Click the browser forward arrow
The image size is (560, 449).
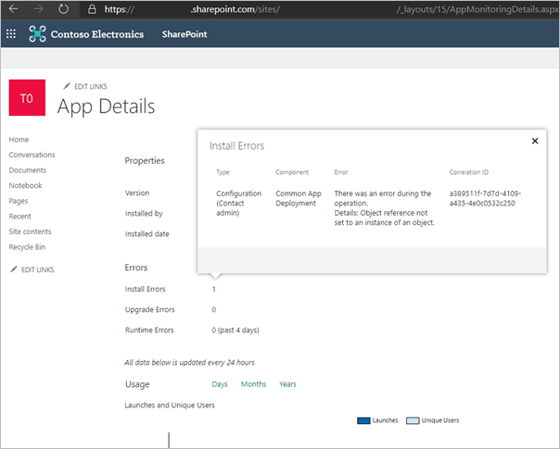(x=39, y=9)
